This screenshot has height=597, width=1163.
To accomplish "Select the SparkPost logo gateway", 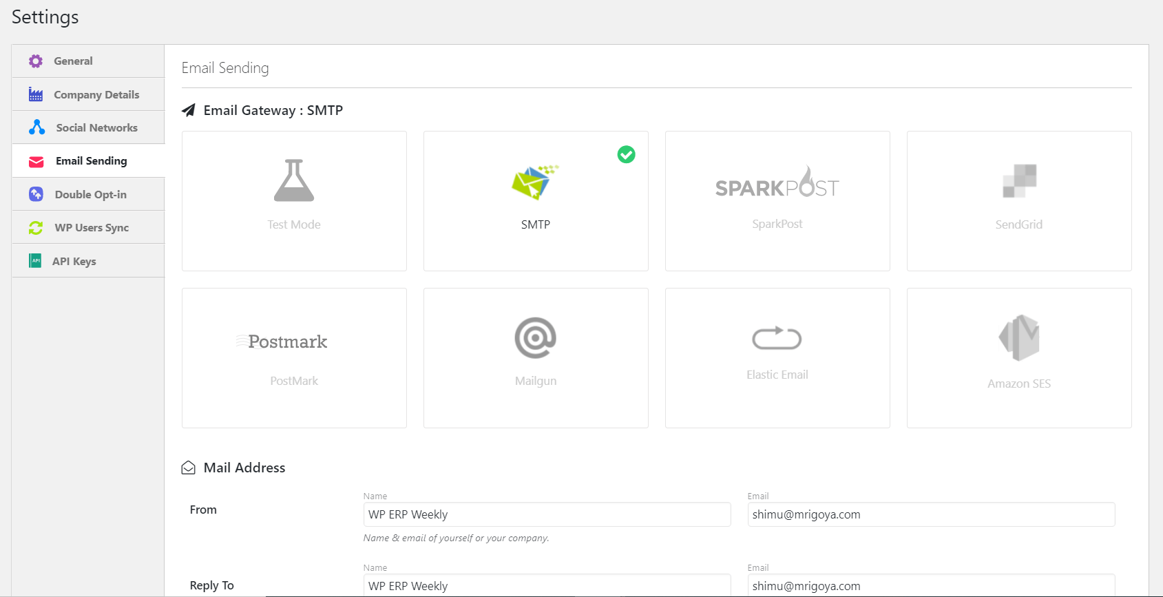I will coord(777,184).
